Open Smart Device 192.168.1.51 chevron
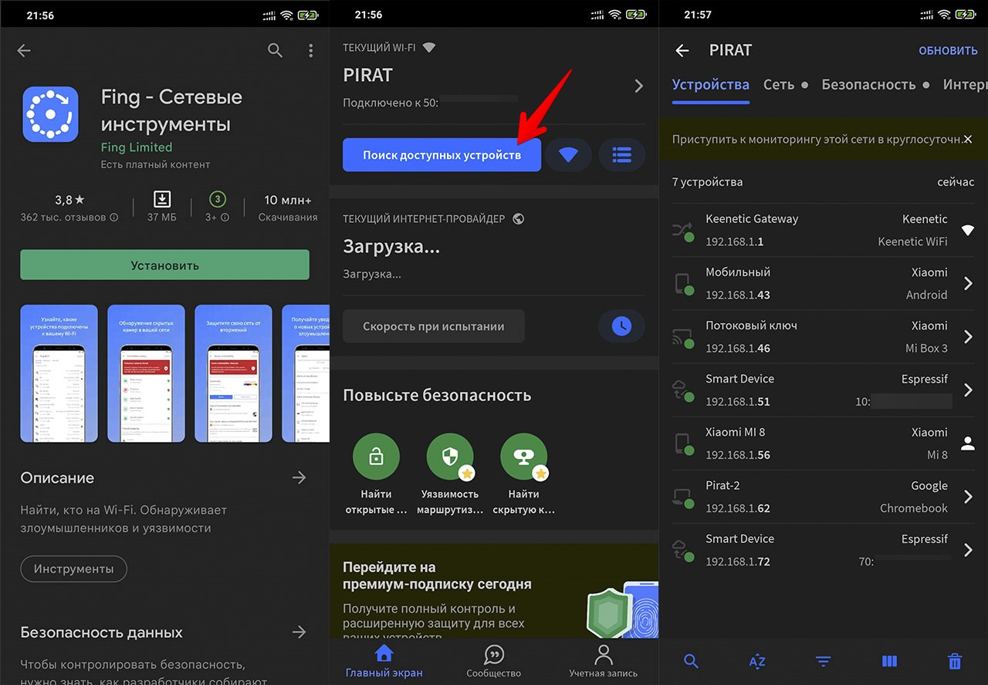Image resolution: width=988 pixels, height=685 pixels. click(x=969, y=390)
